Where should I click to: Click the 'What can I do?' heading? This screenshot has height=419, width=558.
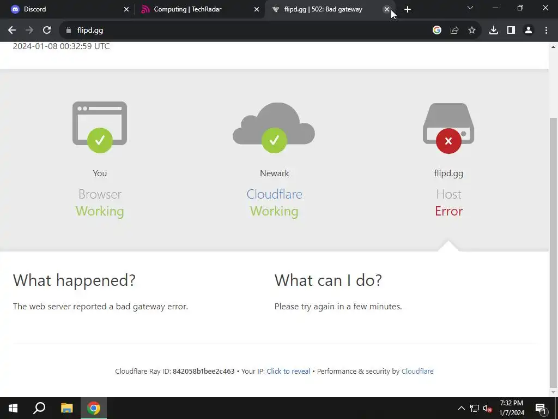point(328,280)
